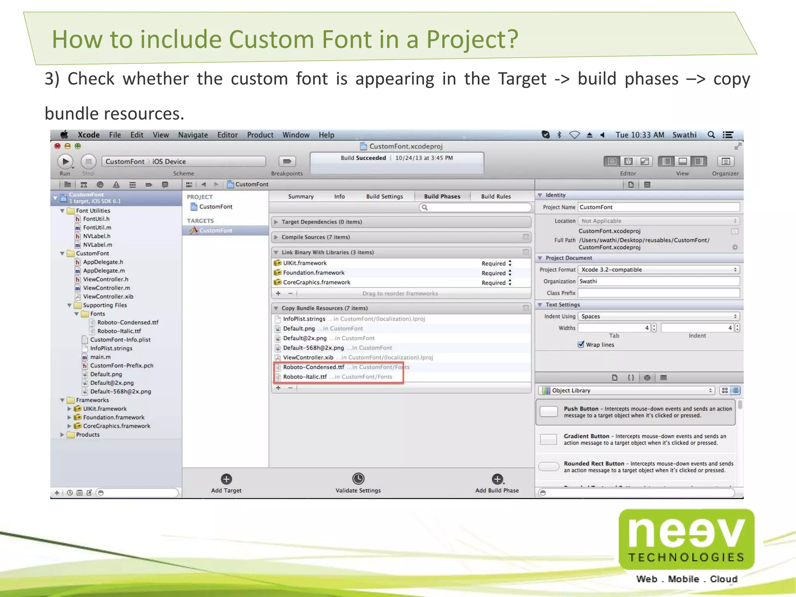This screenshot has width=796, height=597.
Task: Select Roboto-Condensed.ttf in Copy Bundle Resources
Action: tap(313, 367)
